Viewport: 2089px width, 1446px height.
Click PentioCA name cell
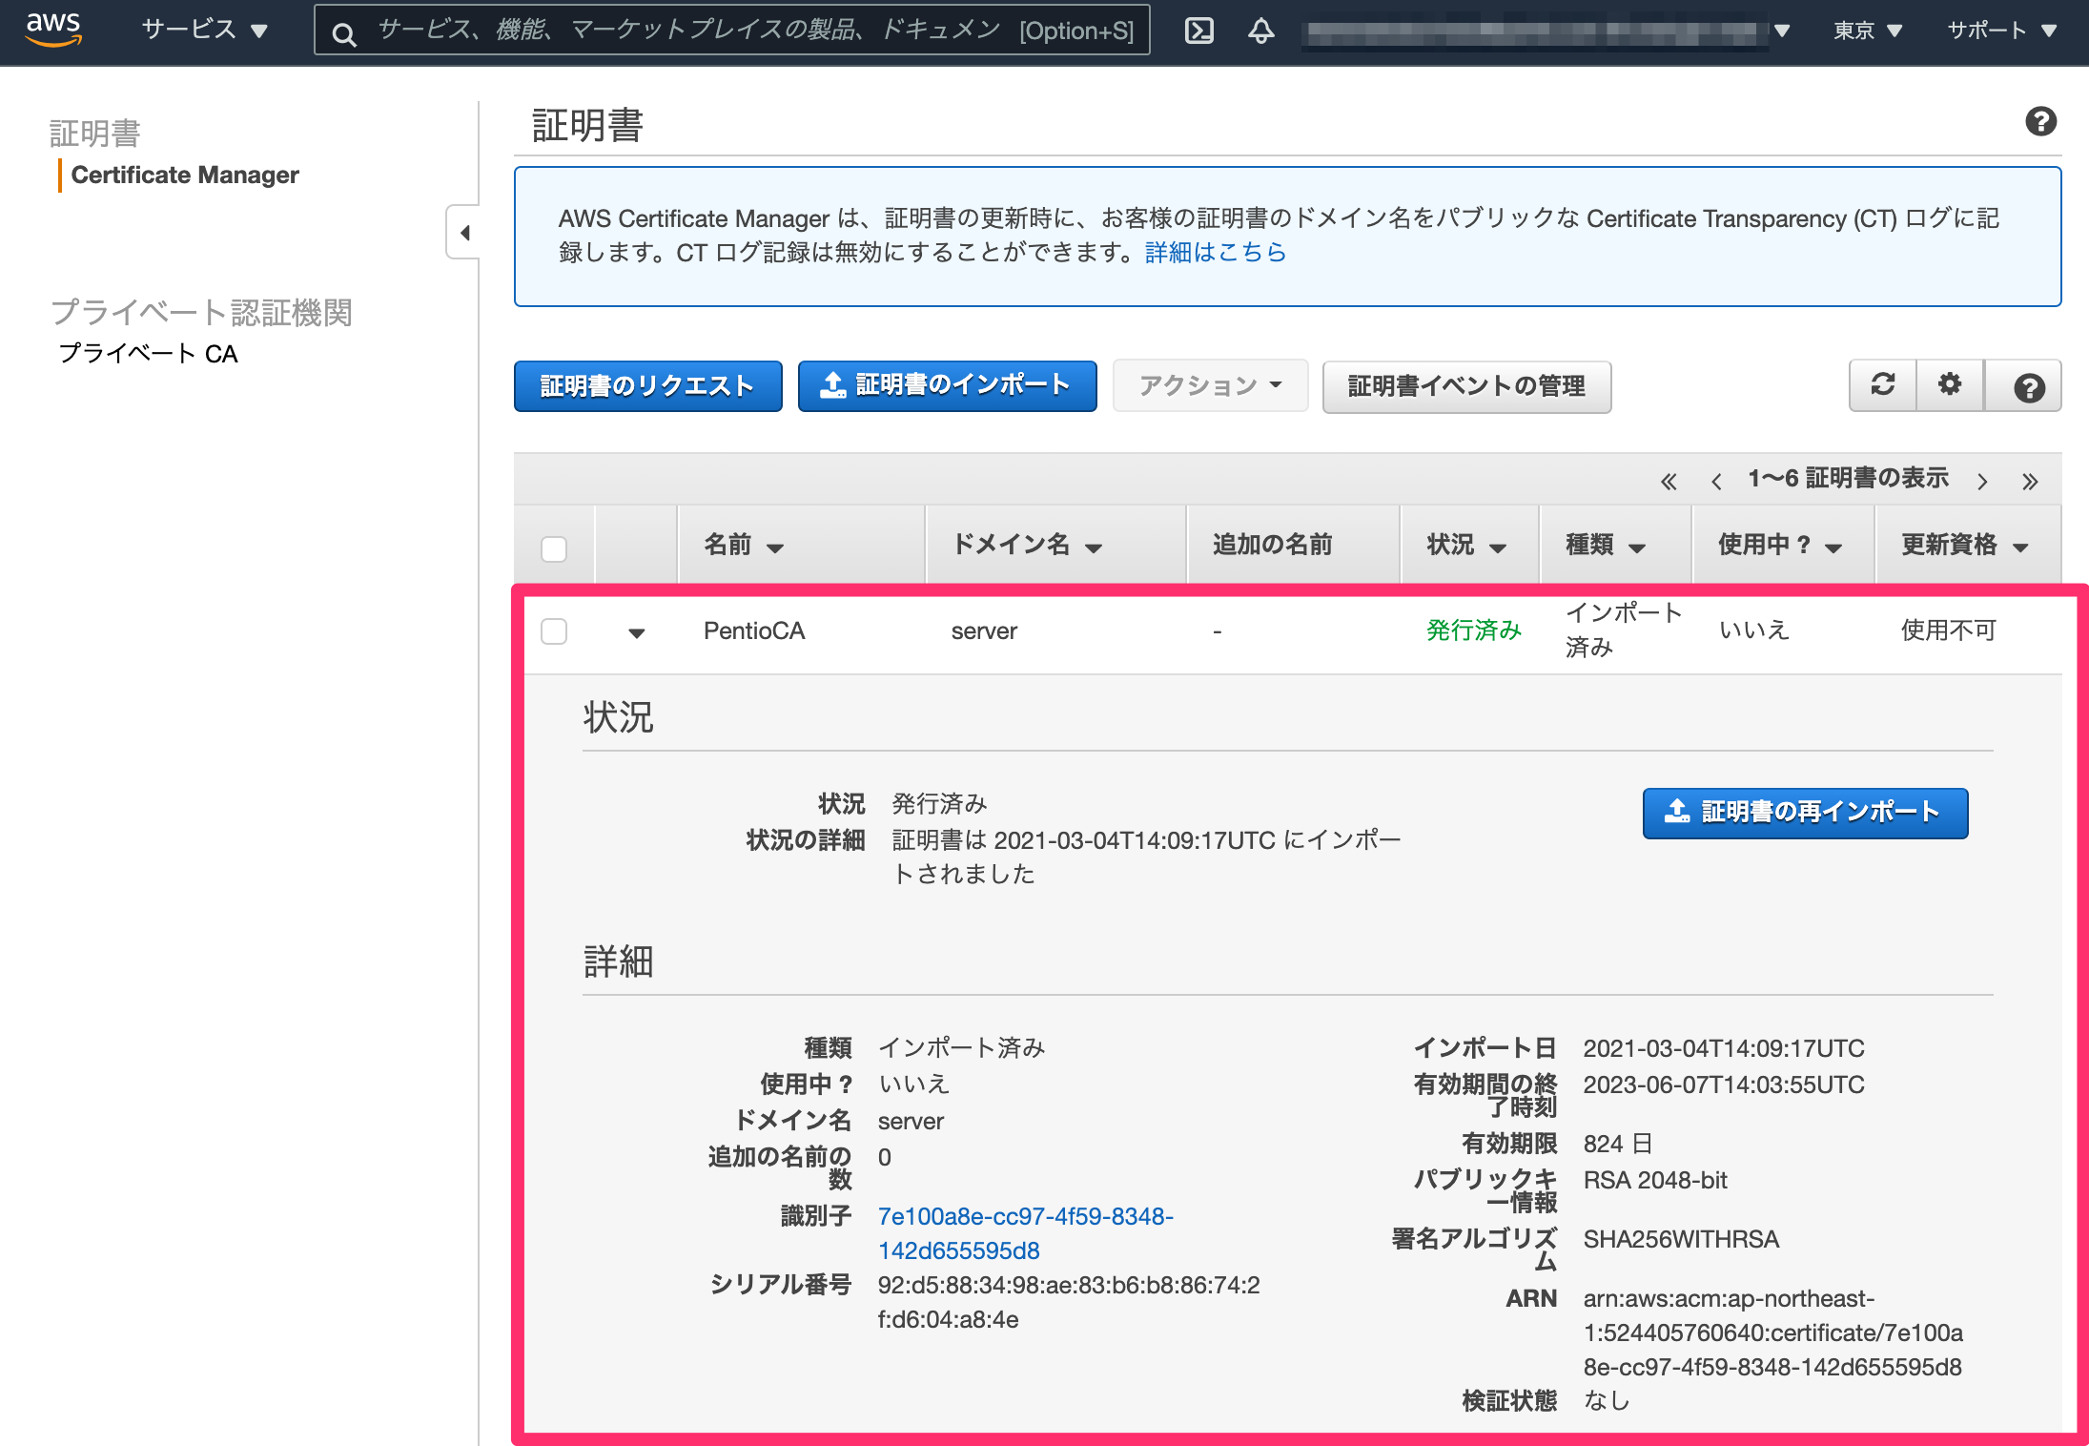753,631
